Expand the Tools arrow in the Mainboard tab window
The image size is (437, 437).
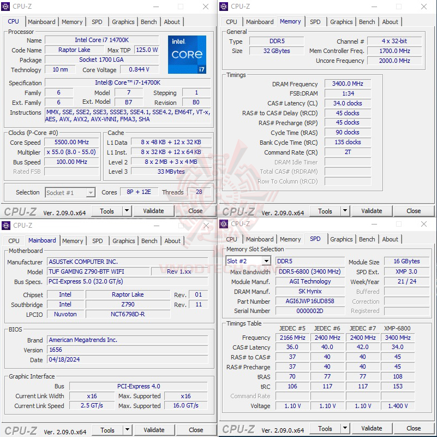(127, 430)
